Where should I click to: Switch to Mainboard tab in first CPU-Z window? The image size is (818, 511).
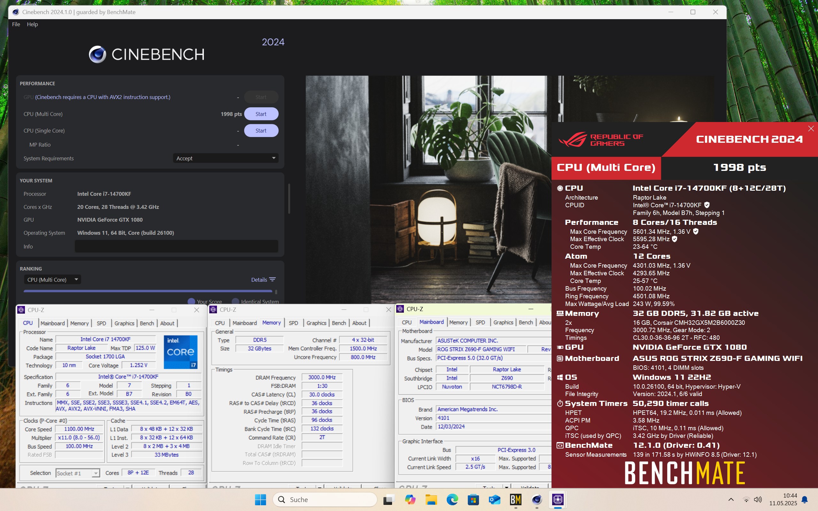click(52, 323)
